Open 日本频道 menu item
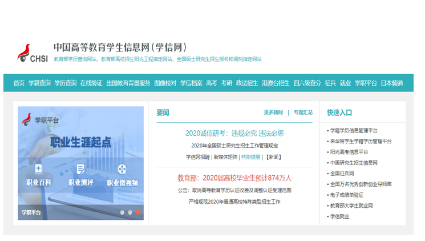 [x=392, y=83]
